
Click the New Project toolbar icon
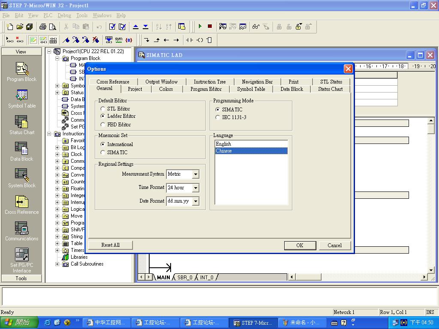tap(10, 27)
